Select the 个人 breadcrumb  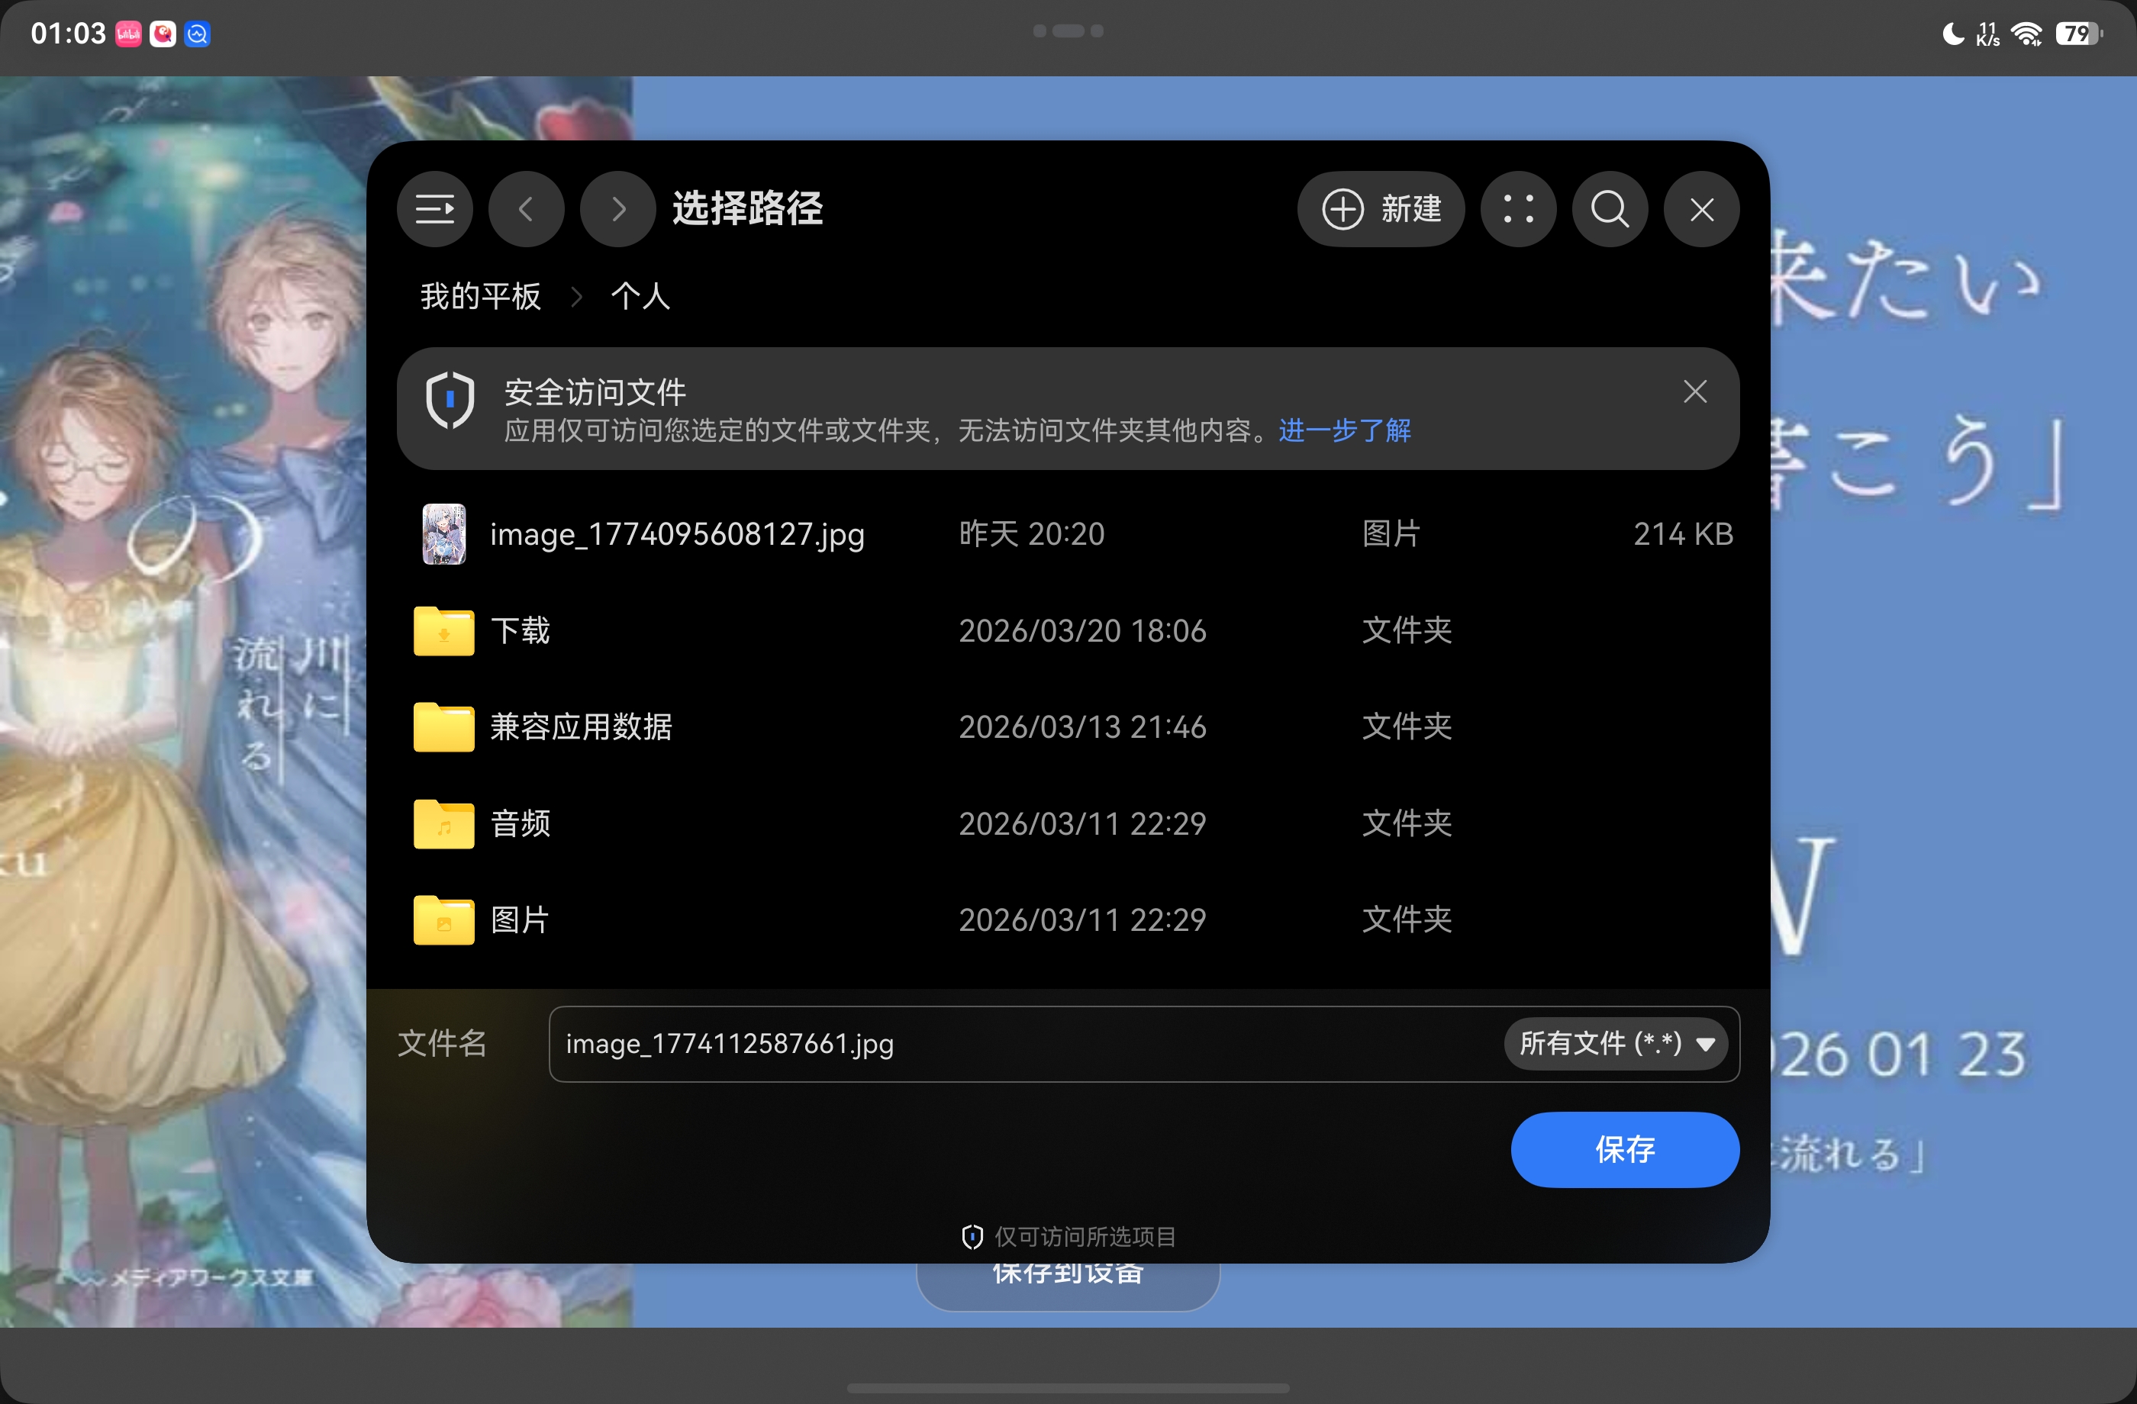pos(640,295)
